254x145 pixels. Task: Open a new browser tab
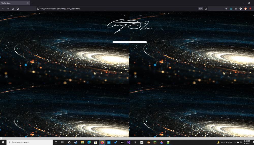coord(33,3)
